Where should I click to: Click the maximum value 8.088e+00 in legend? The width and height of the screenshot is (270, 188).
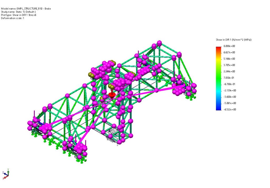click(x=229, y=46)
